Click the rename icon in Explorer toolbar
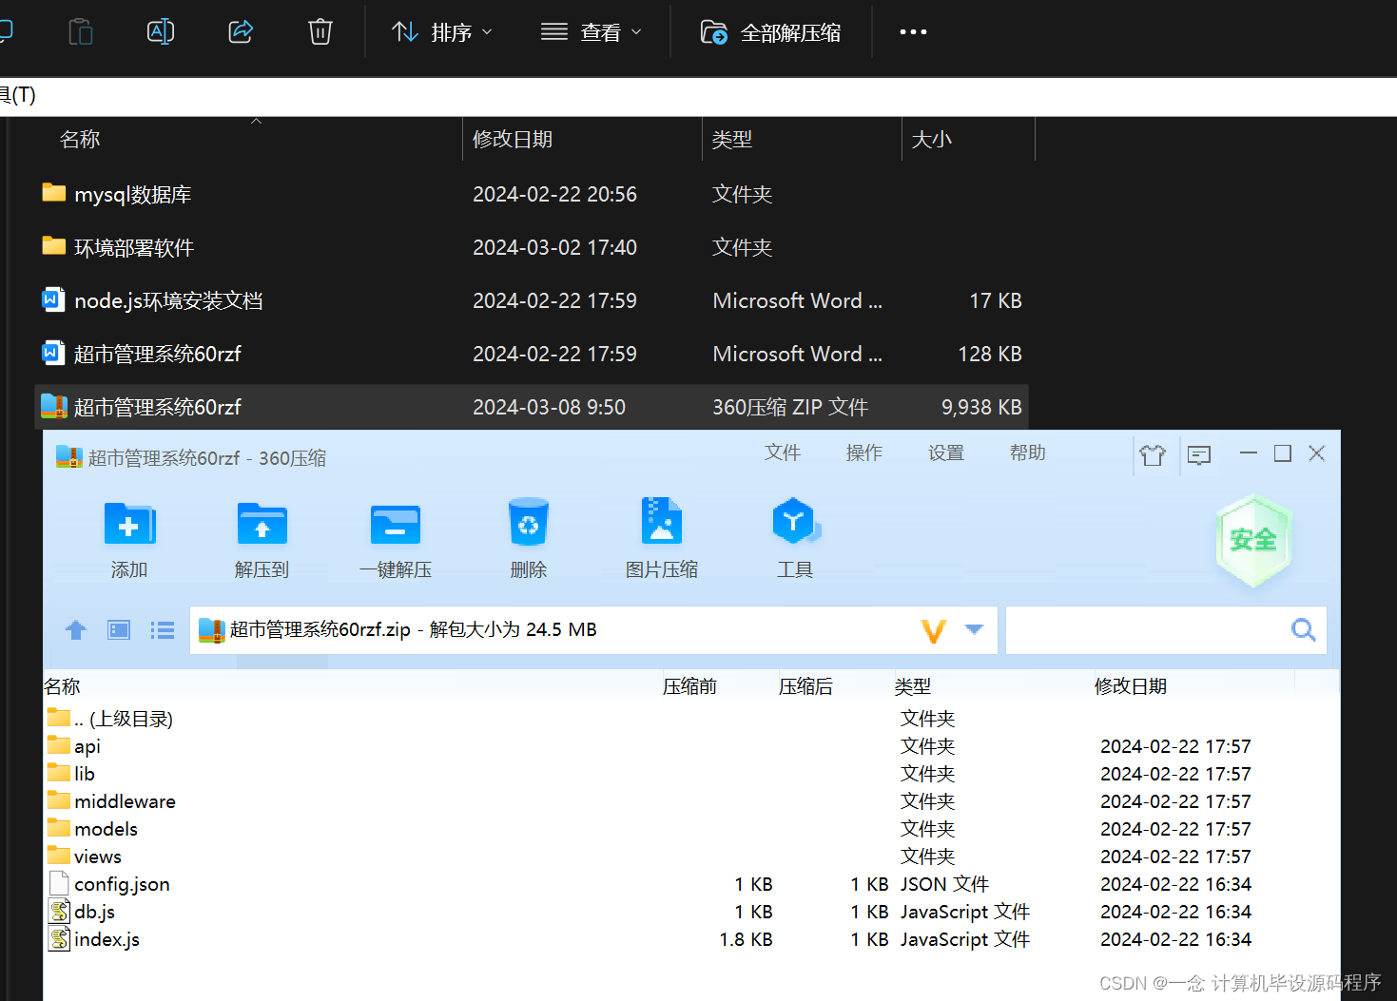 point(160,31)
